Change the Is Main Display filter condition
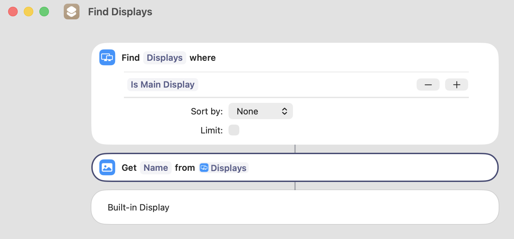 pos(163,85)
